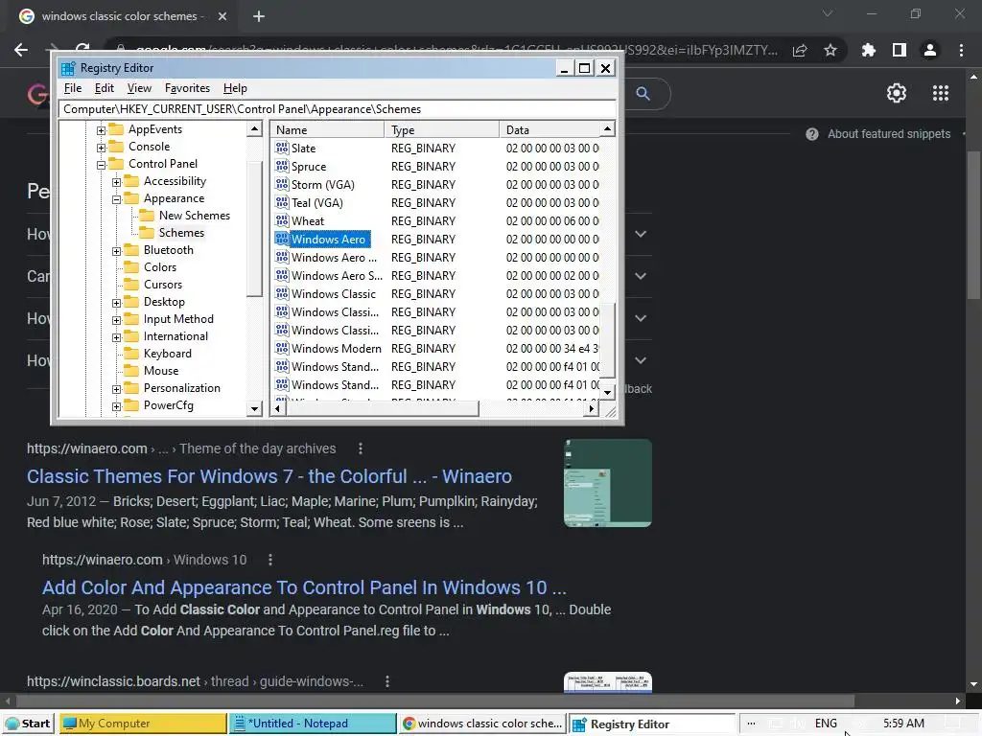Click the Registry Editor address path field
Screen dimensions: 982x736
tap(337, 109)
